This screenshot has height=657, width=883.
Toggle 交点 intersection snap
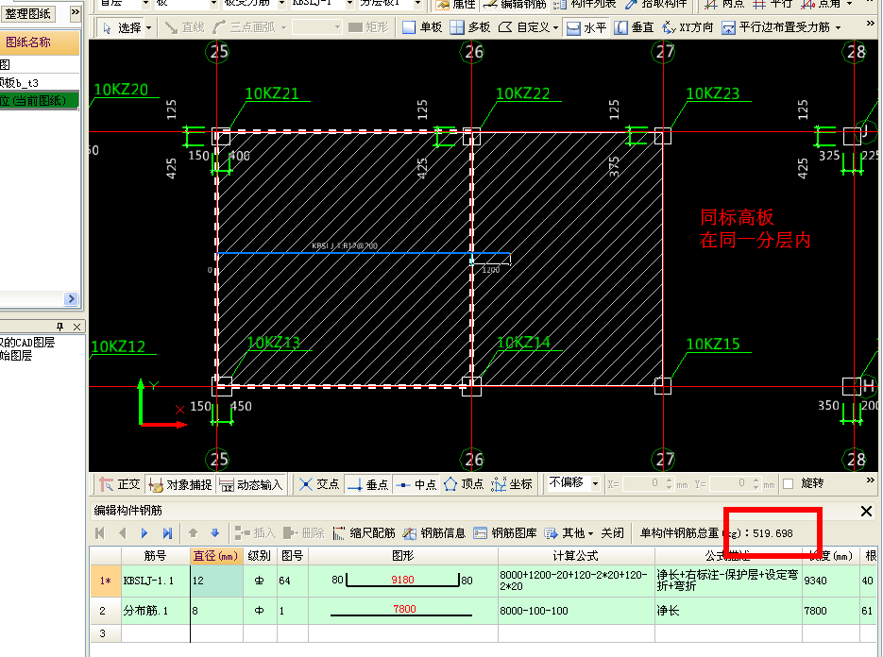[x=319, y=484]
